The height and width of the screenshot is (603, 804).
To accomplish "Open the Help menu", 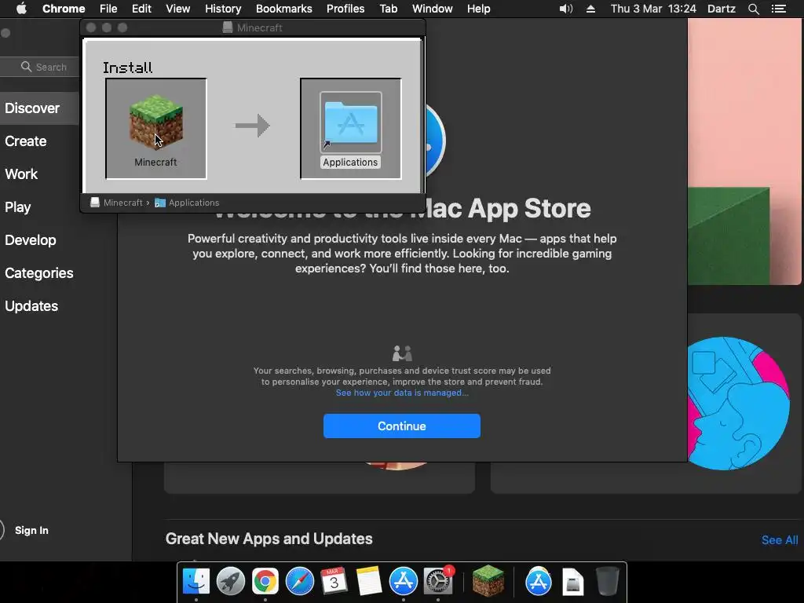I will 478,9.
